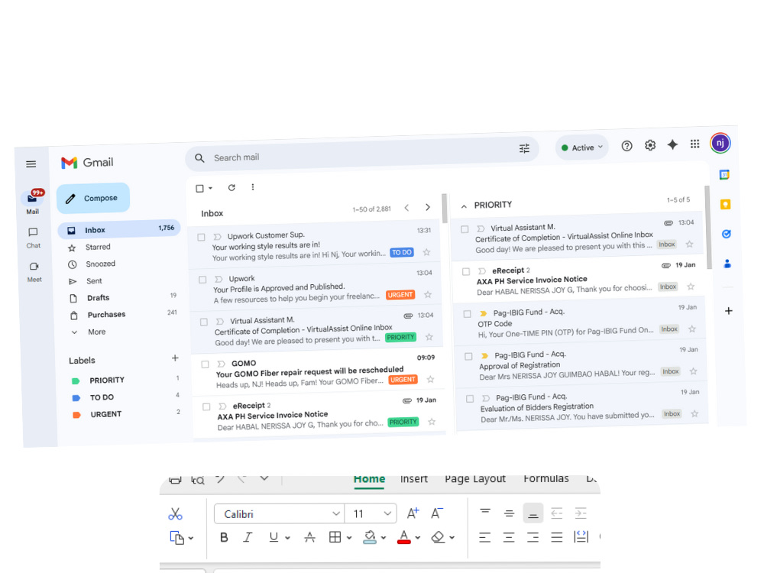Show search options filter in search bar
The height and width of the screenshot is (573, 764).
pyautogui.click(x=524, y=149)
